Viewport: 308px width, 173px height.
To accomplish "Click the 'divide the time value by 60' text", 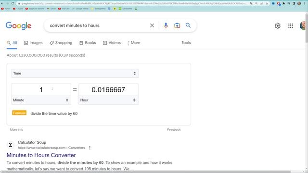I will [54, 113].
